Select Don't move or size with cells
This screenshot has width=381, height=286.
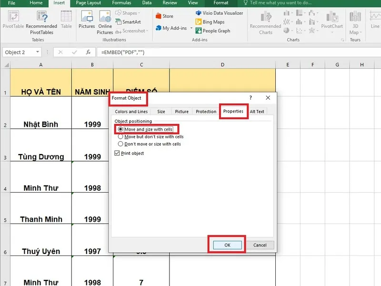pos(149,144)
